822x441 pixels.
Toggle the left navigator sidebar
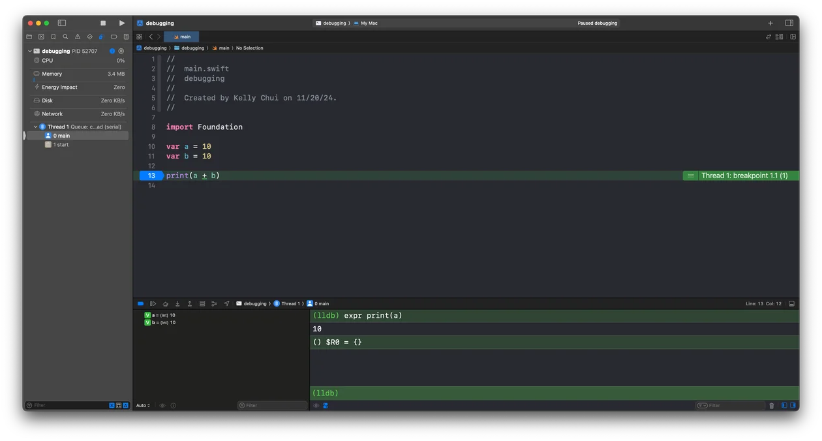pyautogui.click(x=62, y=23)
